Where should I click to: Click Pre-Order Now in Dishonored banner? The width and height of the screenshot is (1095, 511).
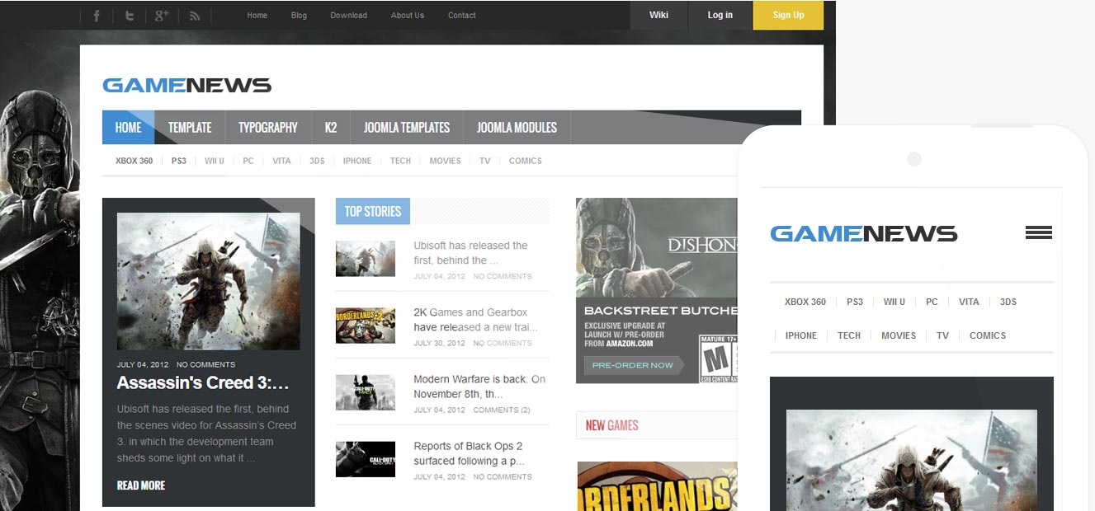pyautogui.click(x=632, y=365)
